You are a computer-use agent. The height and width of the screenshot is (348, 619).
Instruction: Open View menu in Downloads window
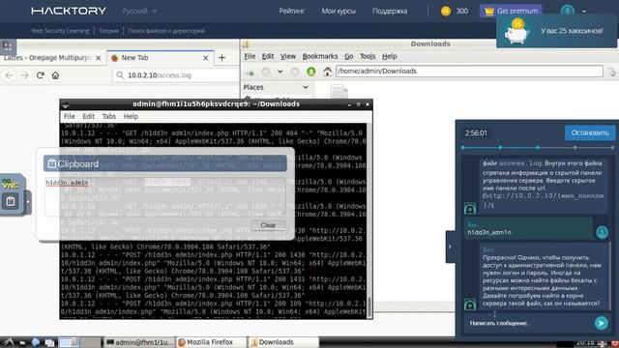[288, 56]
